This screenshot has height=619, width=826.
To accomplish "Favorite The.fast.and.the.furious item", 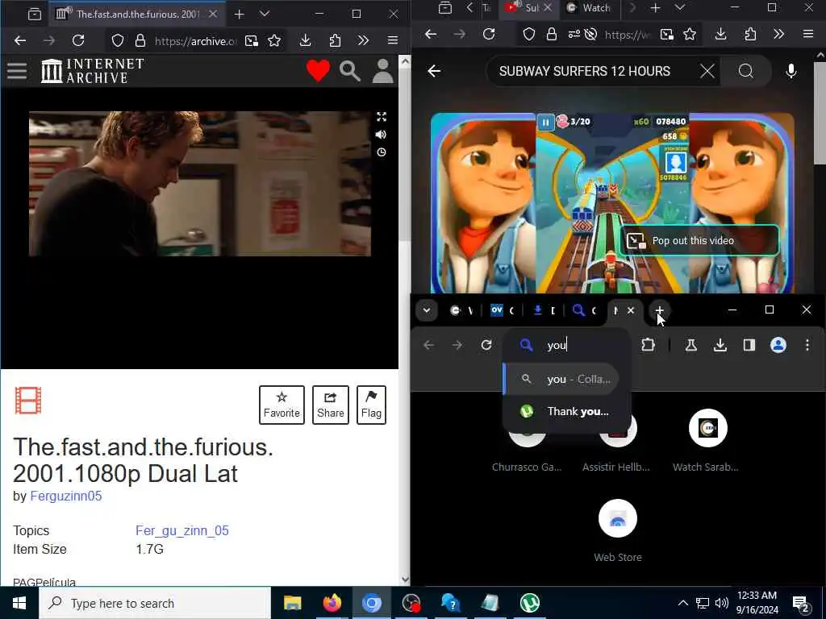I will 282,405.
